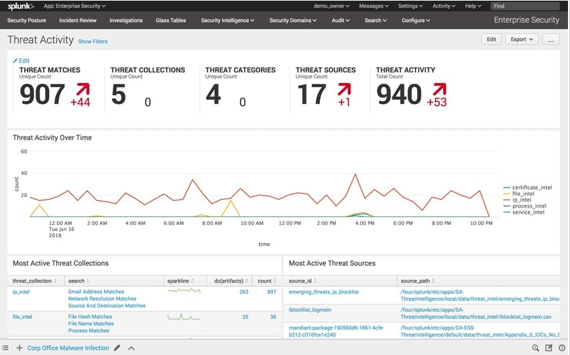Viewport: 570px width, 355px height.
Task: Sort by count column header
Action: click(267, 281)
